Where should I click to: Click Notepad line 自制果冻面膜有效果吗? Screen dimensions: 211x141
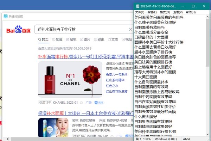coord(153,122)
